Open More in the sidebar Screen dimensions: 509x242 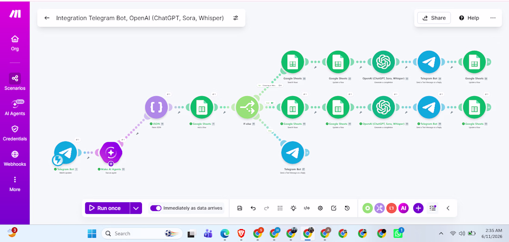coord(15,184)
